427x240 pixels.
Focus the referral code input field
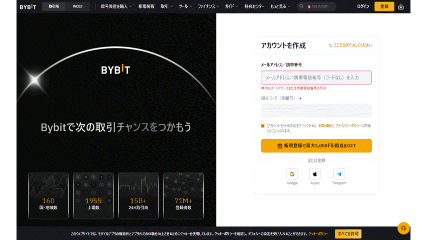pos(316,110)
